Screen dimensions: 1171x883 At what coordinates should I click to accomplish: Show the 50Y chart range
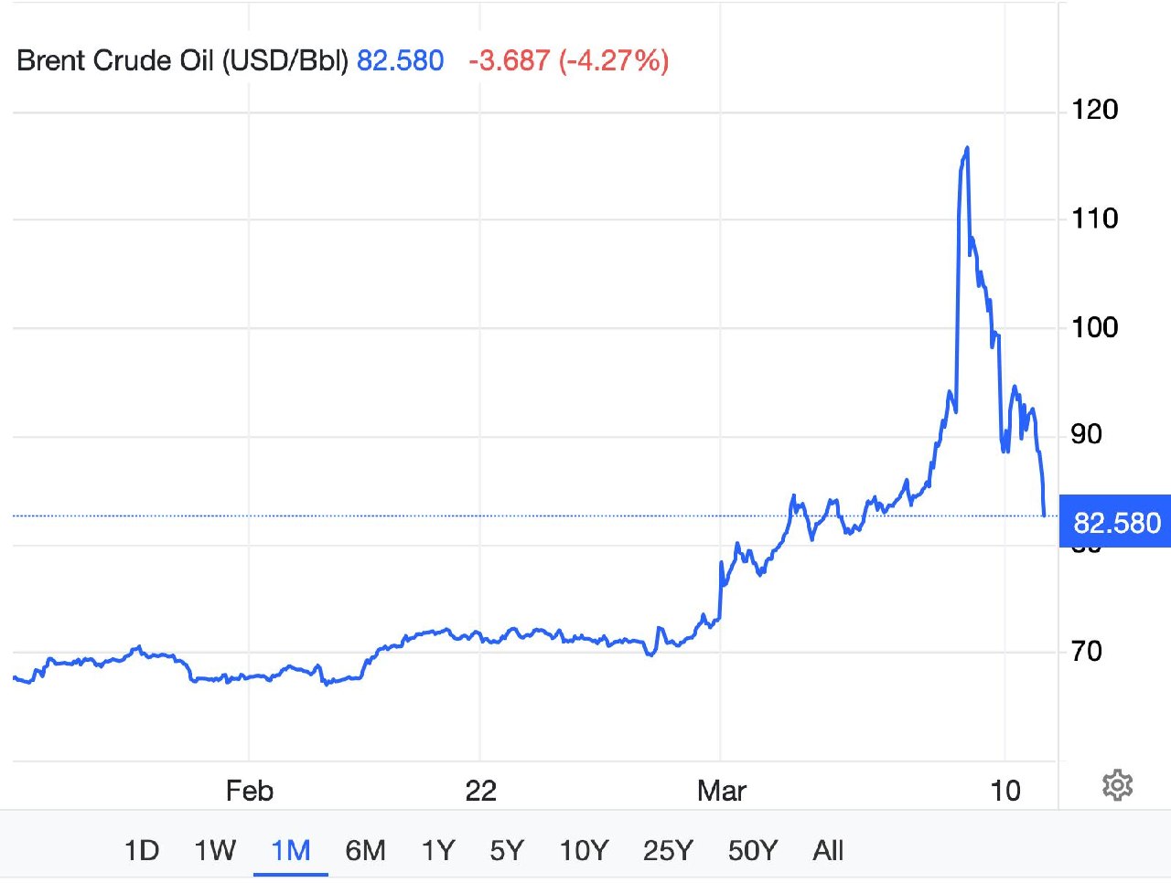(753, 851)
